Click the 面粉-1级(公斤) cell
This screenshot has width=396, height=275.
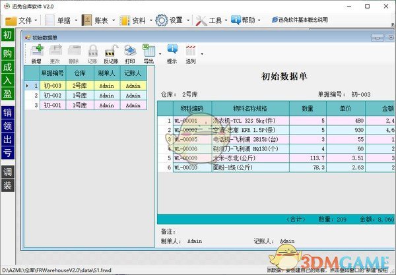[x=250, y=168]
